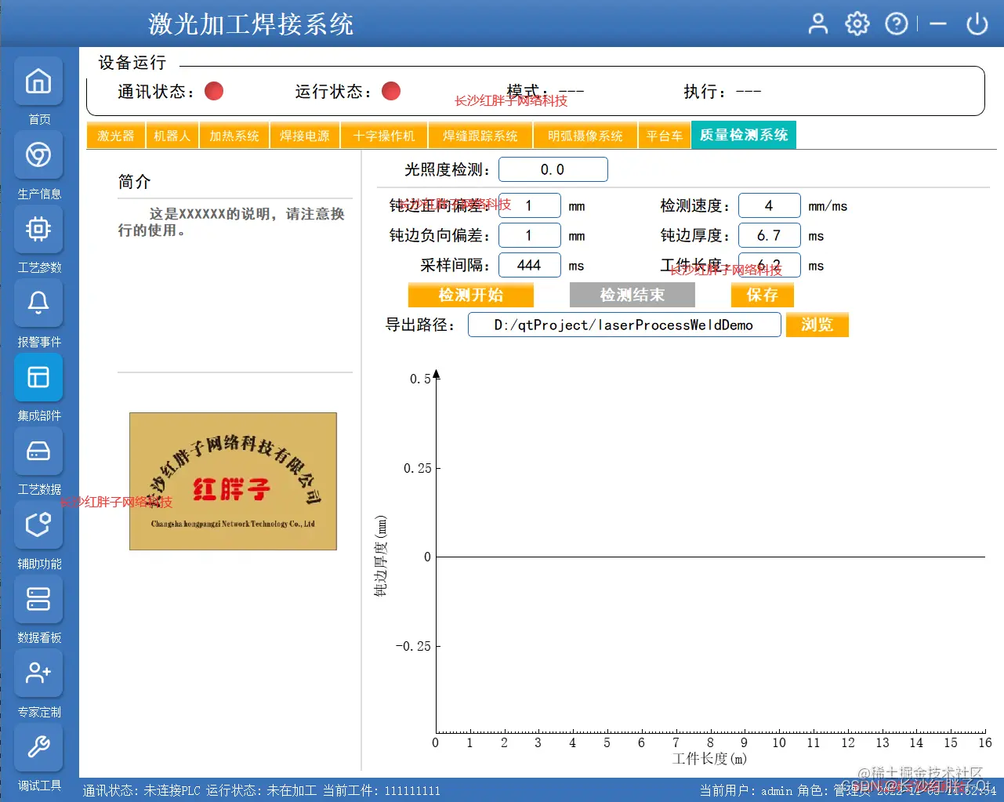Viewport: 1004px width, 802px height.
Task: Open the settings gear in title bar
Action: click(x=857, y=24)
